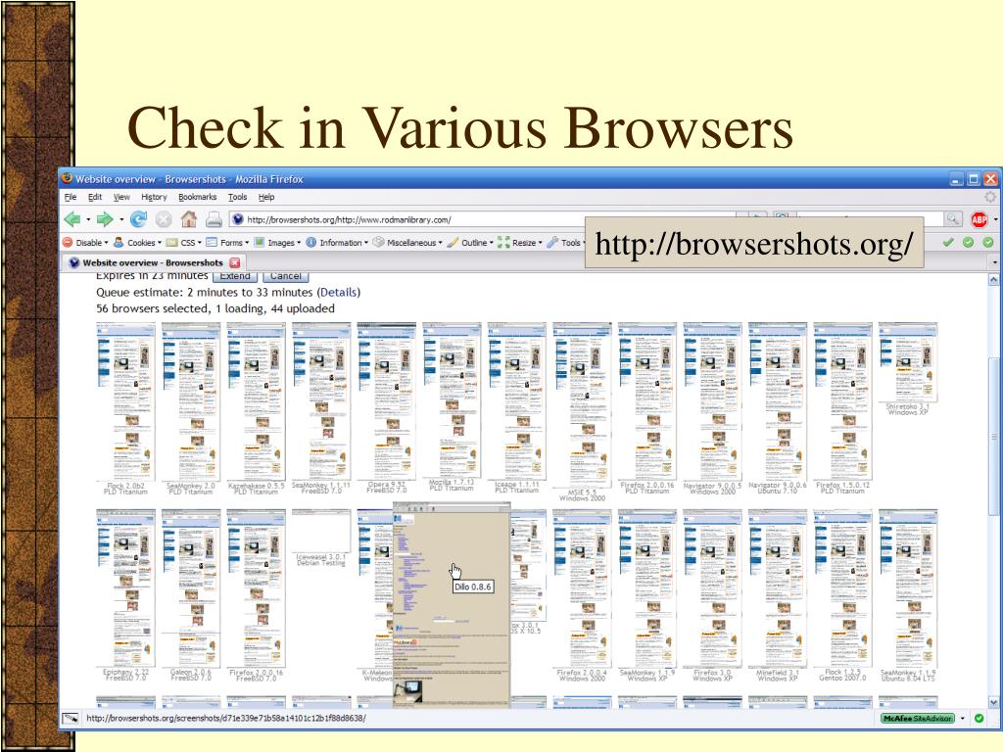Click the greyed-out Stop loading icon

164,219
